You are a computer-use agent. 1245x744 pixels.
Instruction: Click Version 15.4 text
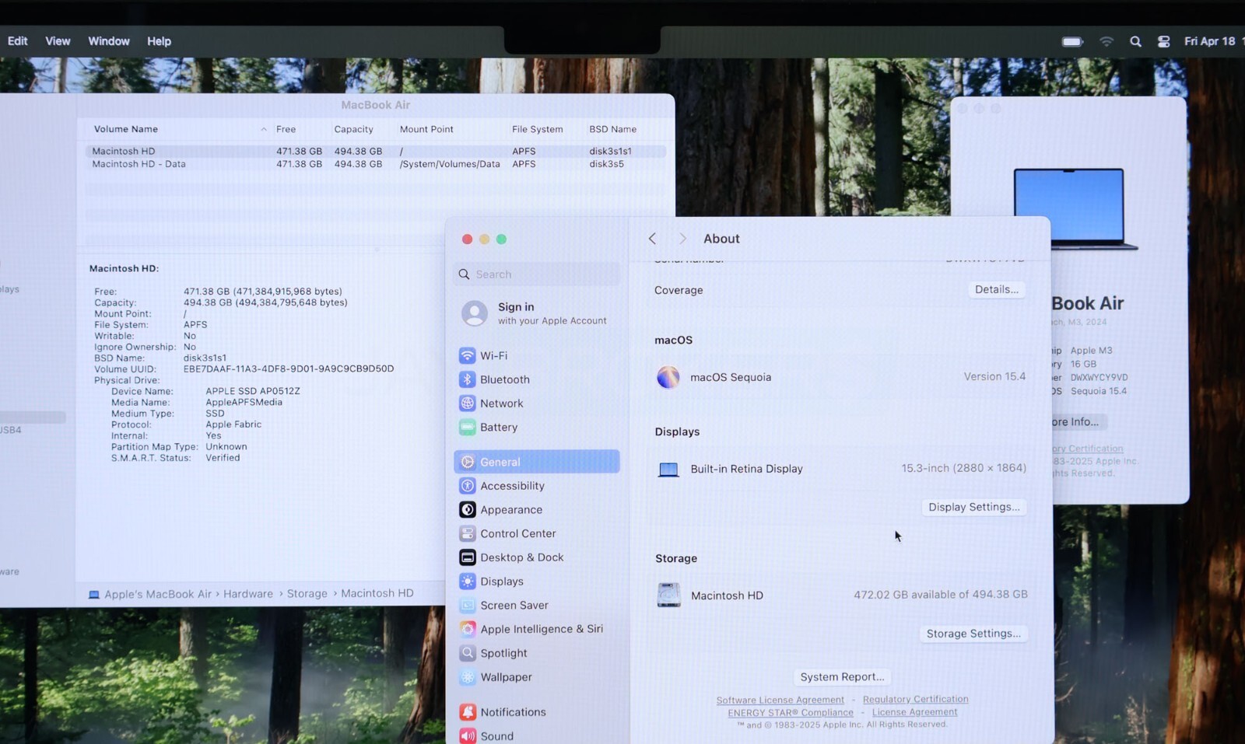pos(994,376)
